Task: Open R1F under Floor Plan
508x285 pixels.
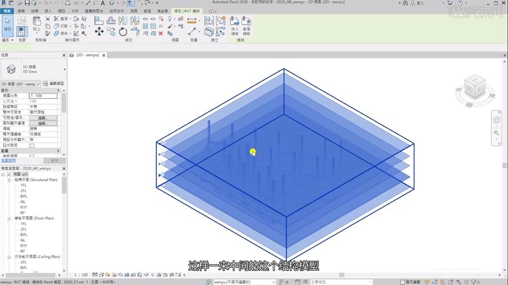Action: 23,246
